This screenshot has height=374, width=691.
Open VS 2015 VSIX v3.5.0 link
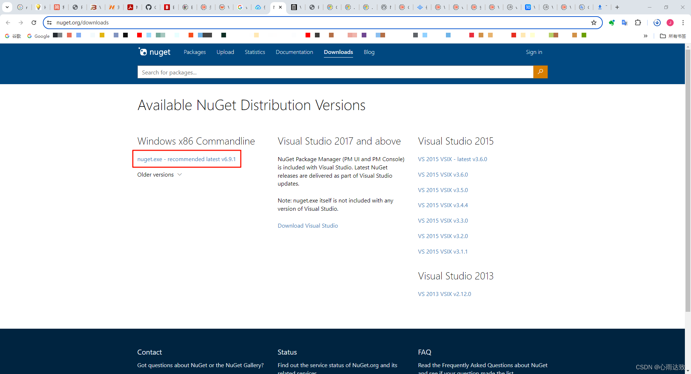[x=443, y=190]
